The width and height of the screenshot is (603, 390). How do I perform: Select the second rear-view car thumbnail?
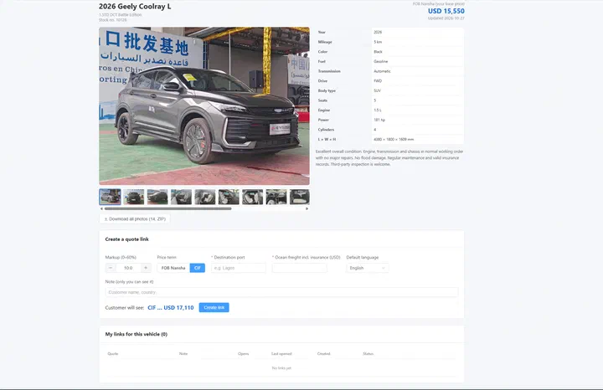(x=133, y=197)
